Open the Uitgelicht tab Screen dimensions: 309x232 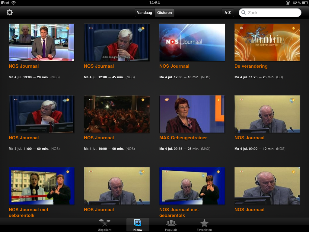105,225
